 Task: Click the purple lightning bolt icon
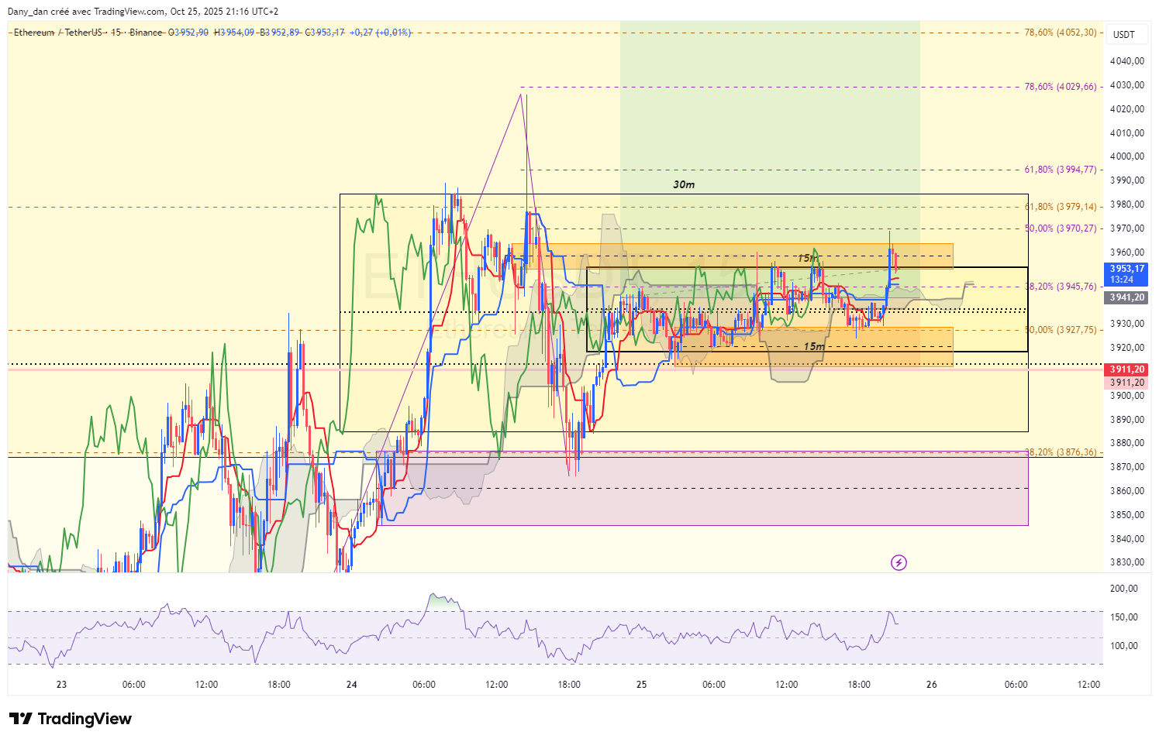click(899, 562)
